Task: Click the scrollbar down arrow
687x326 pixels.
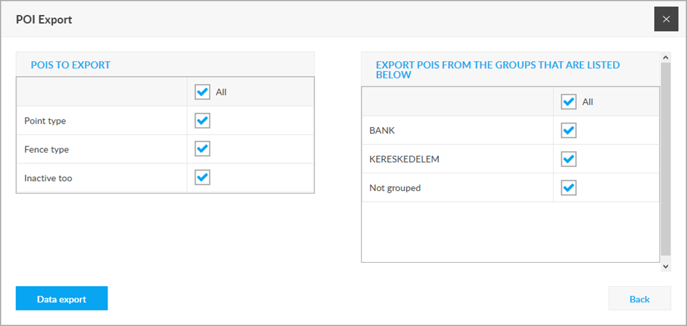Action: [666, 266]
